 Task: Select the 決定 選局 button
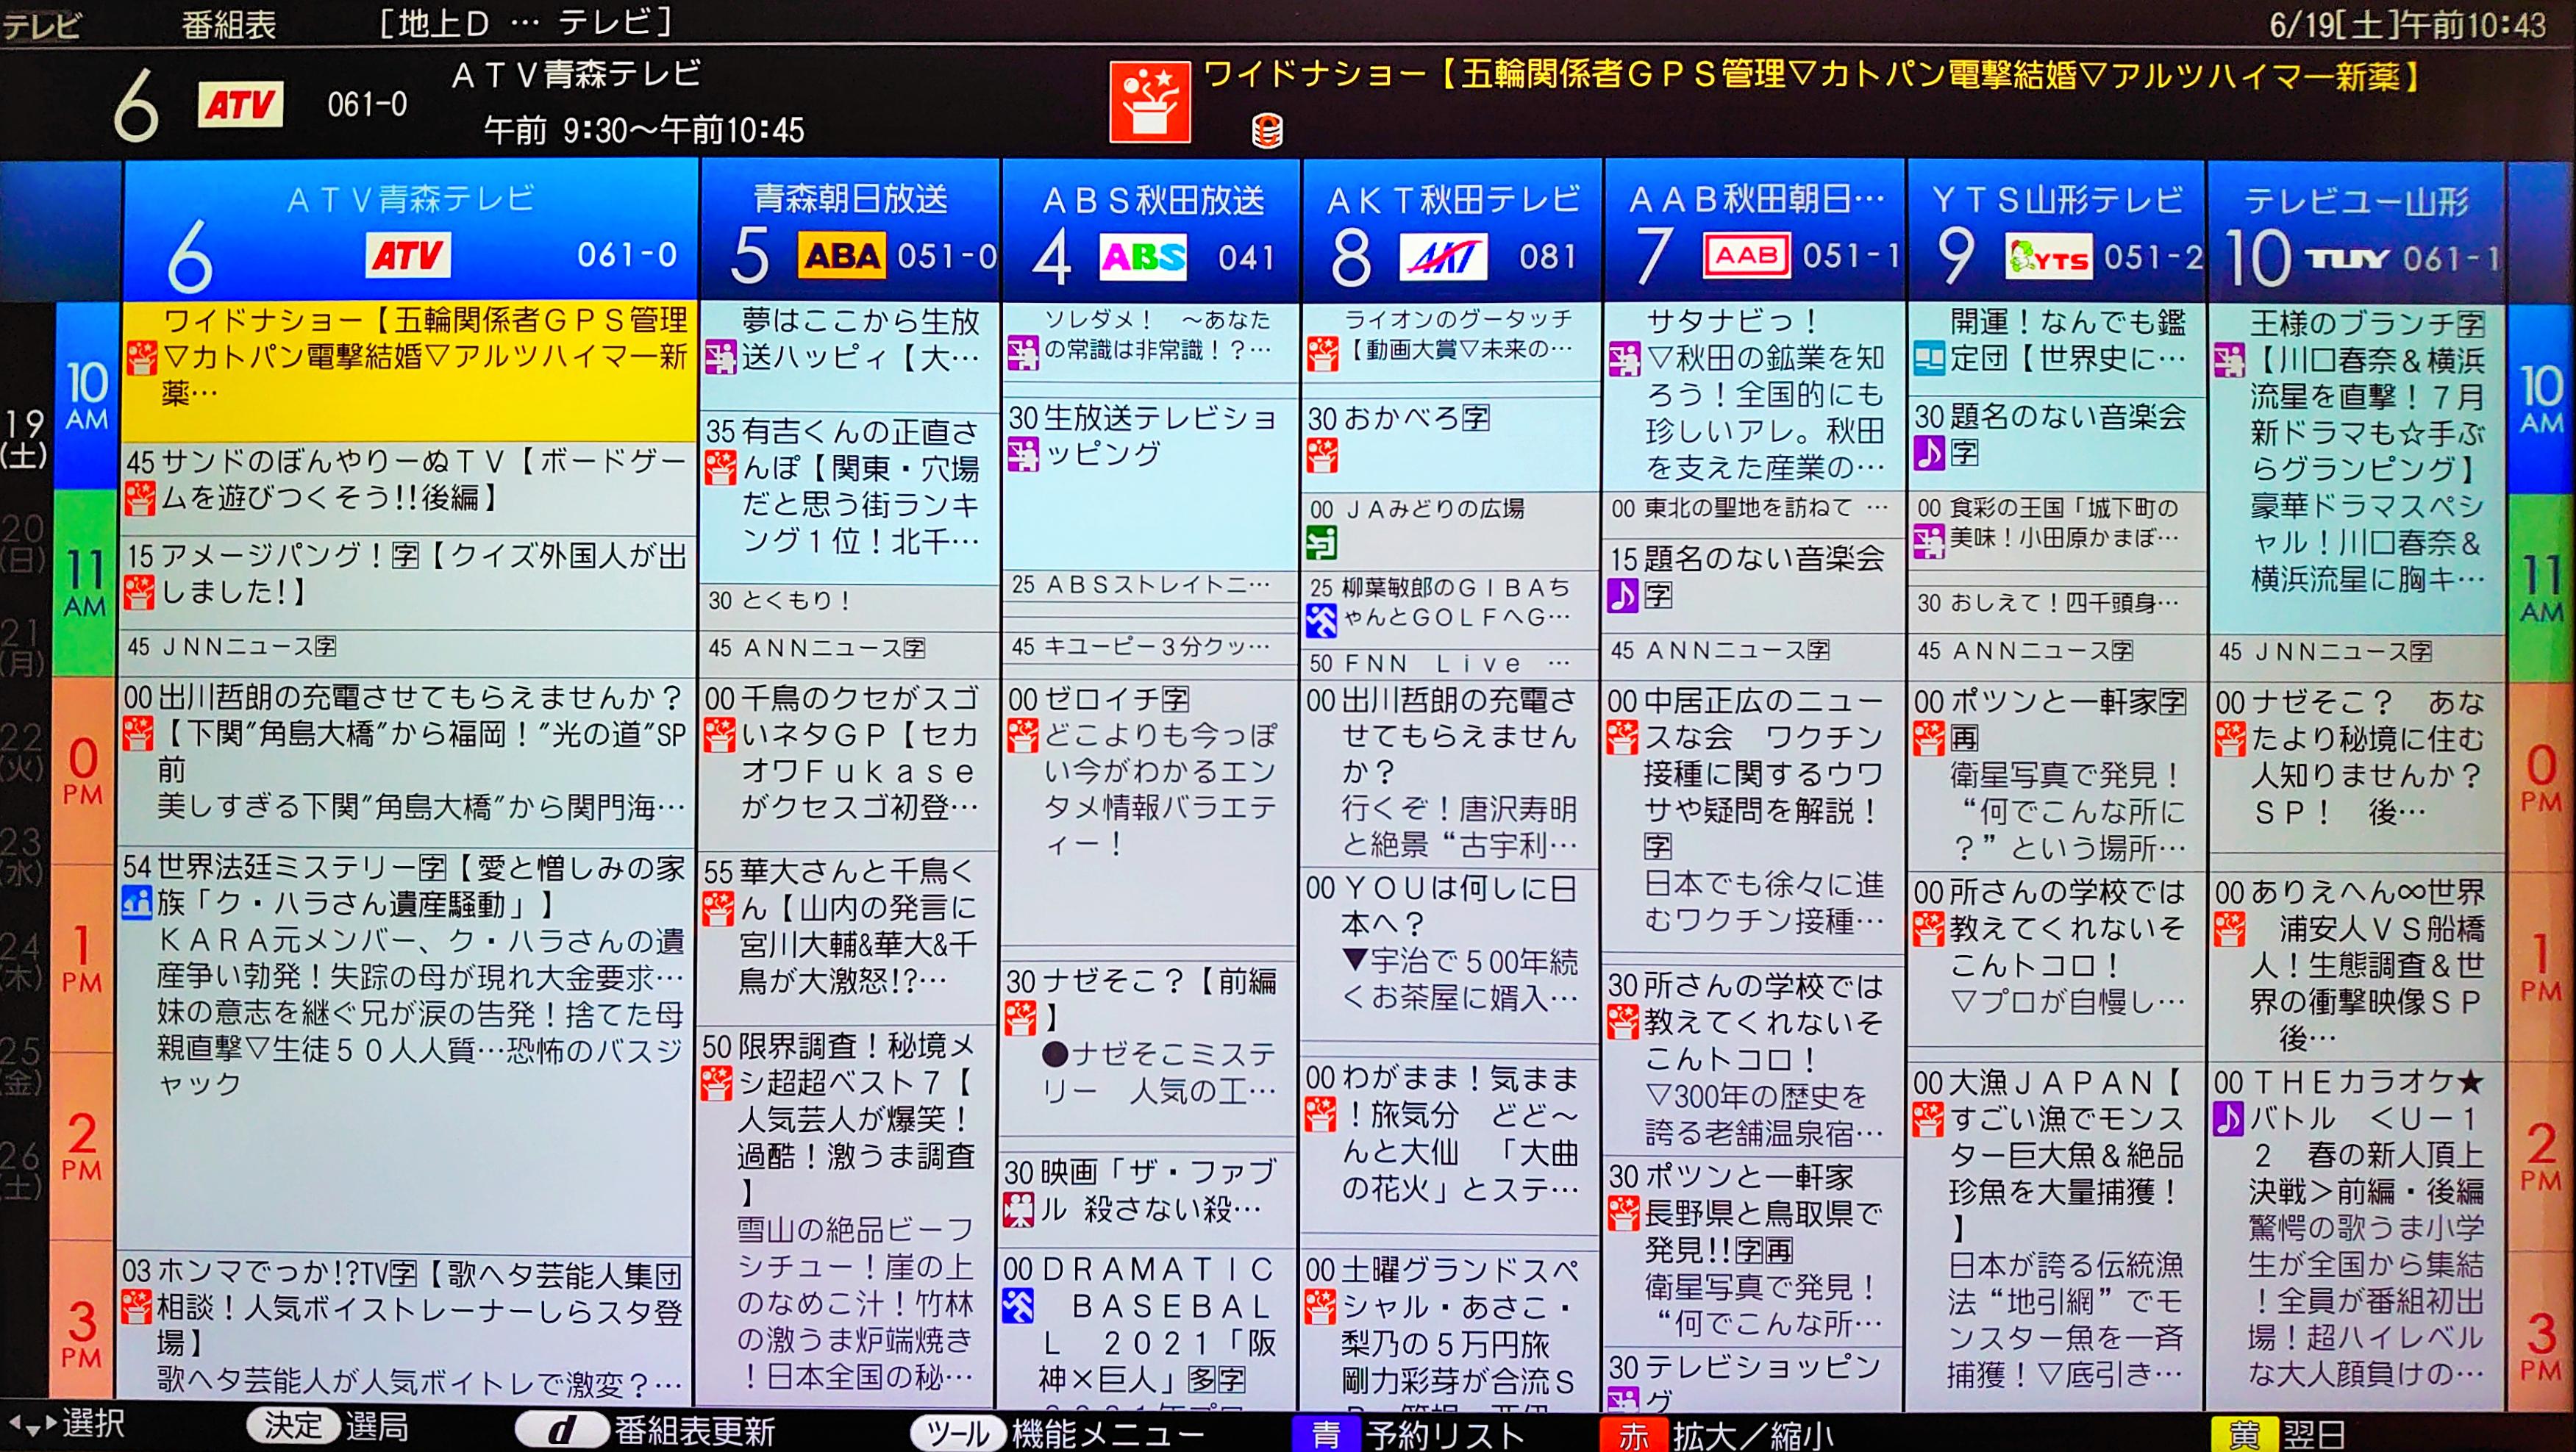[x=328, y=1427]
